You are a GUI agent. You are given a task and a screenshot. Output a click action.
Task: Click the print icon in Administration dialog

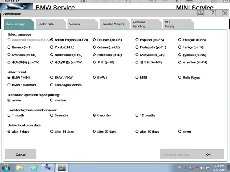(x=200, y=13)
